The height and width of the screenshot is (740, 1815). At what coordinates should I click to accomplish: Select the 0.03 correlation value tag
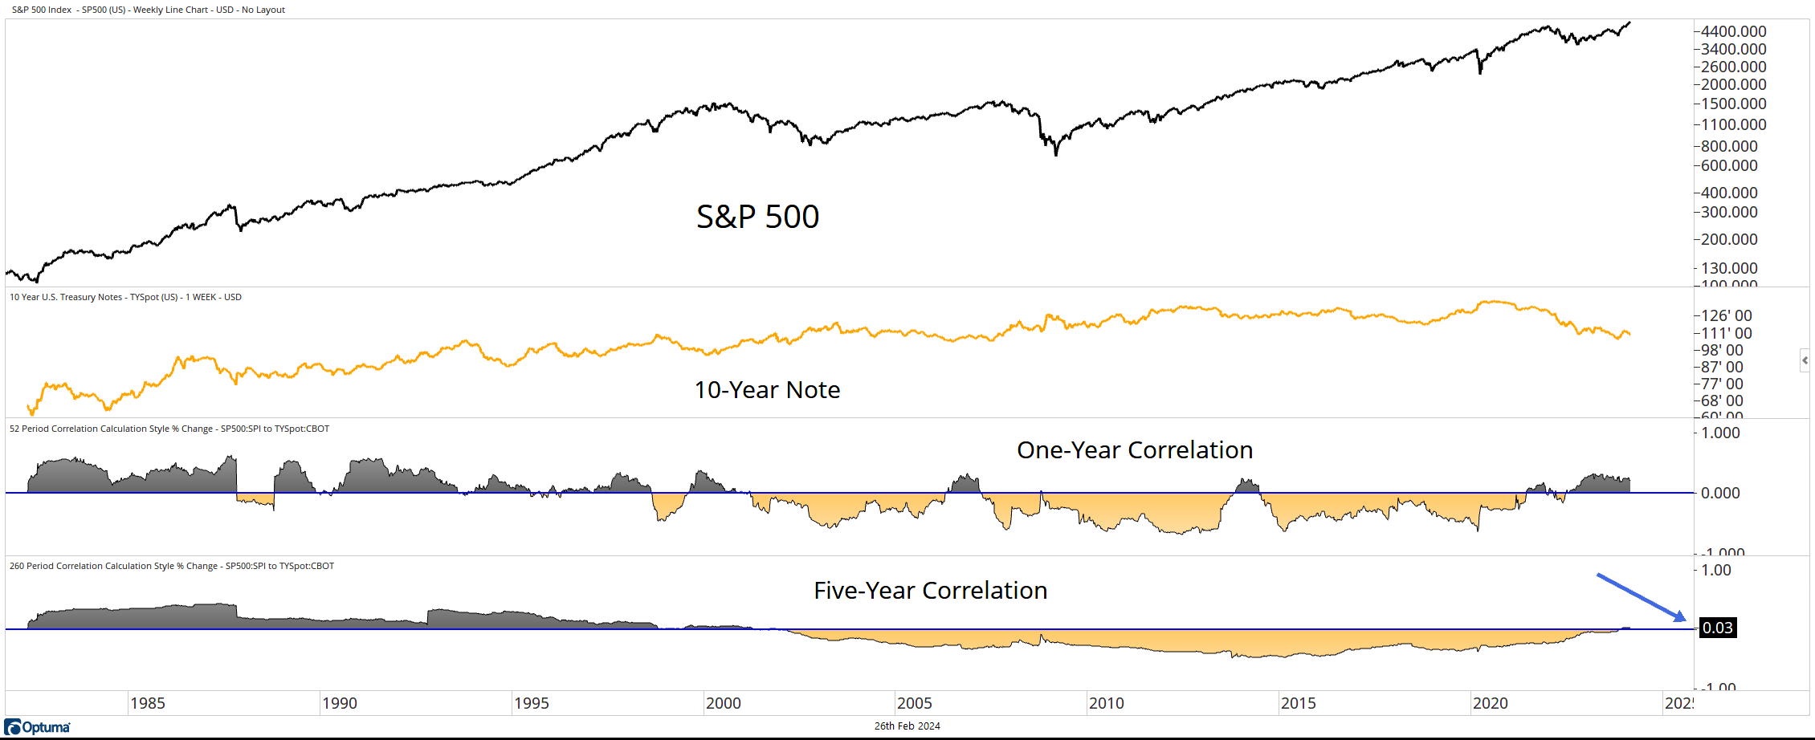[1718, 628]
